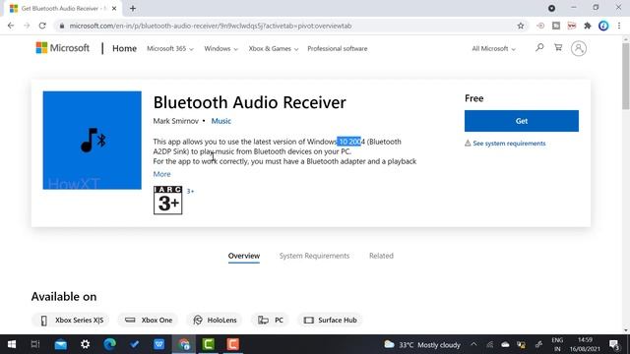Viewport: 630px width, 354px height.
Task: Expand the Windows dropdown menu
Action: pos(220,48)
